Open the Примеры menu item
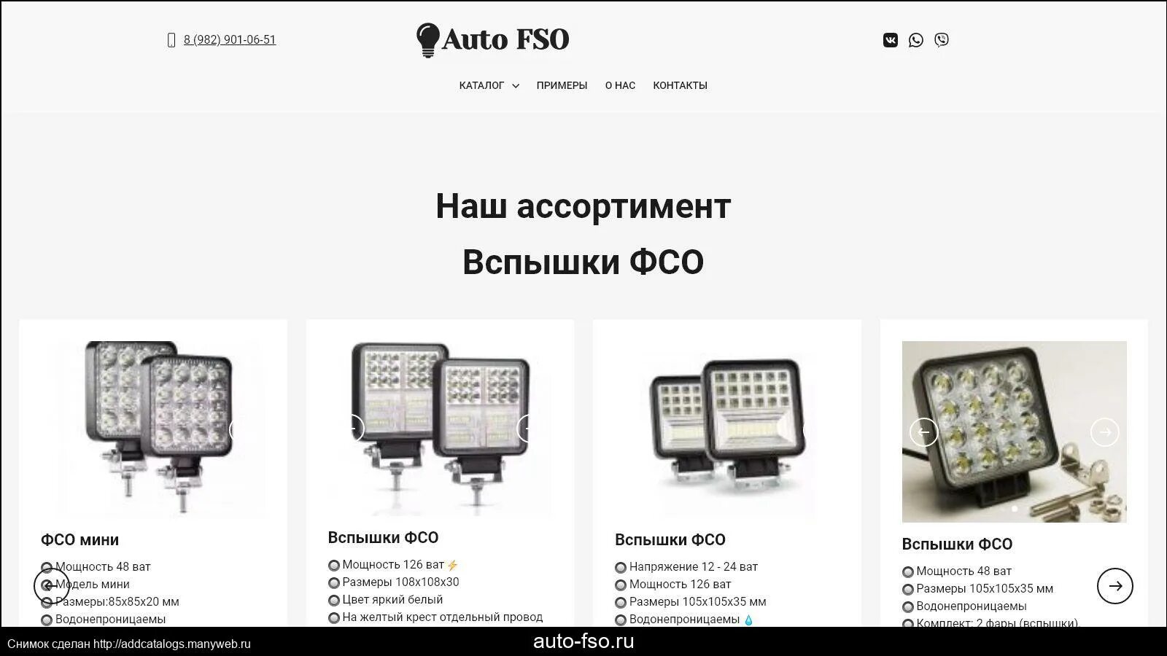Screen dimensions: 1167x656 coord(562,85)
